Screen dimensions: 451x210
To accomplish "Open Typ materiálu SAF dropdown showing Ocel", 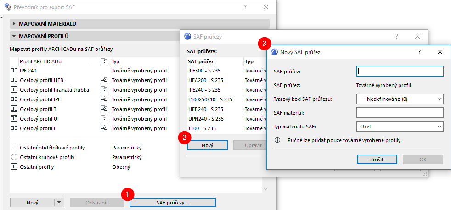I will tap(400, 126).
